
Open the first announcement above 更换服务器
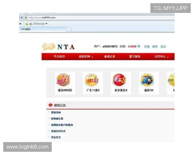click(x=56, y=112)
